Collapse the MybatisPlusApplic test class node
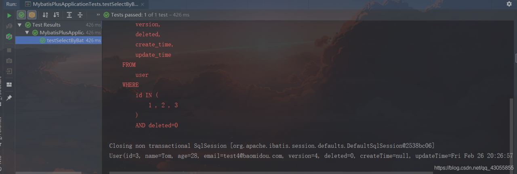 pyautogui.click(x=27, y=33)
